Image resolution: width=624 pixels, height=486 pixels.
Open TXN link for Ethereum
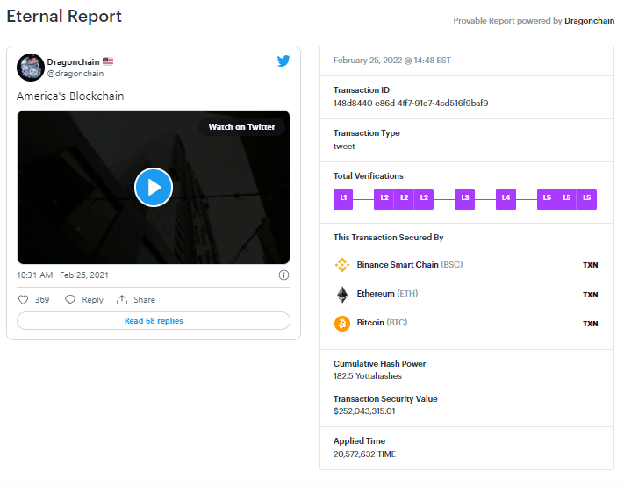[590, 295]
